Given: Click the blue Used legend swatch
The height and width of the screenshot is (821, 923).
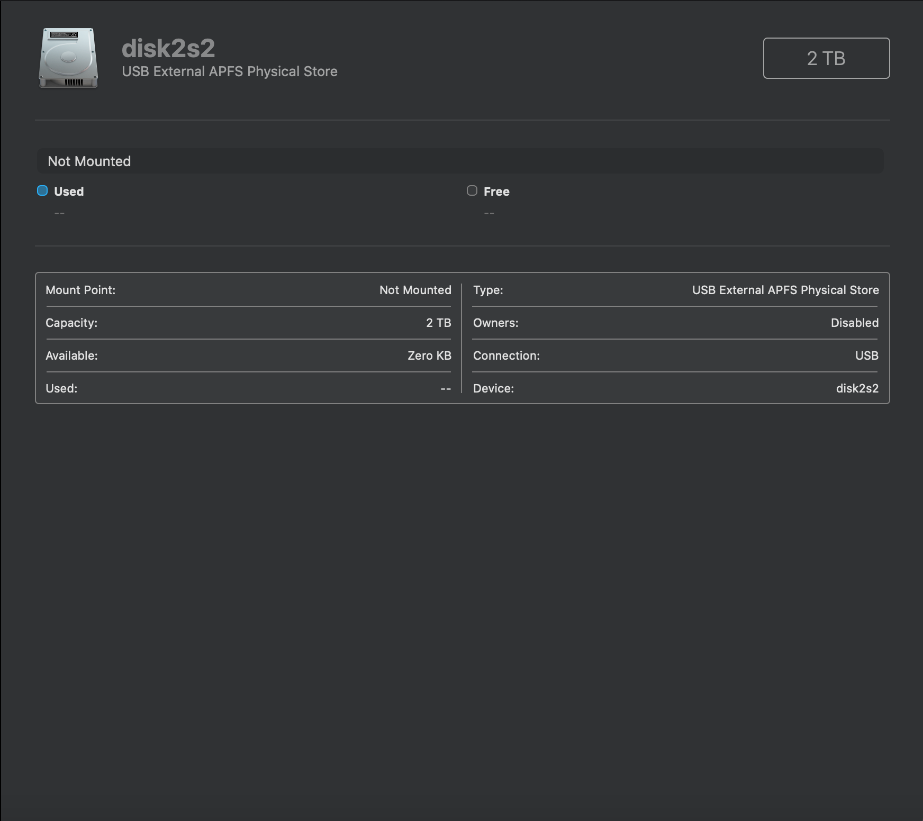Looking at the screenshot, I should tap(42, 190).
